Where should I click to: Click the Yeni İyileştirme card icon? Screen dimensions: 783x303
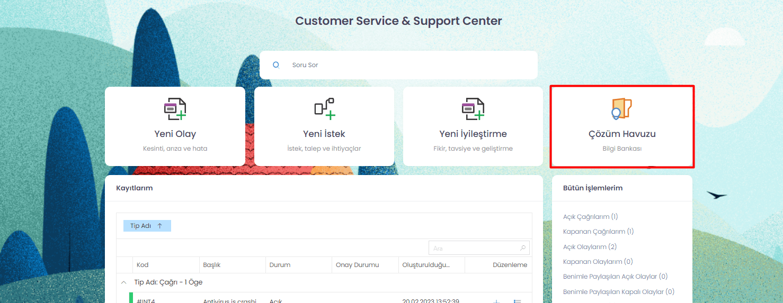[x=473, y=109]
